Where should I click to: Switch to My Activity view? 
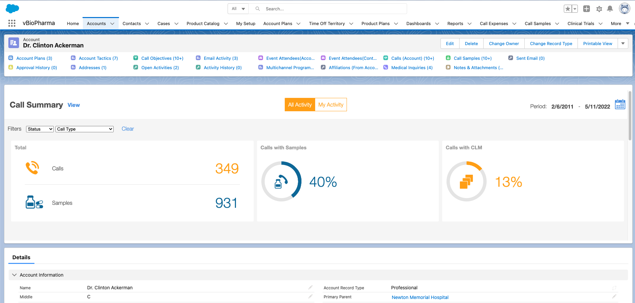click(x=331, y=105)
